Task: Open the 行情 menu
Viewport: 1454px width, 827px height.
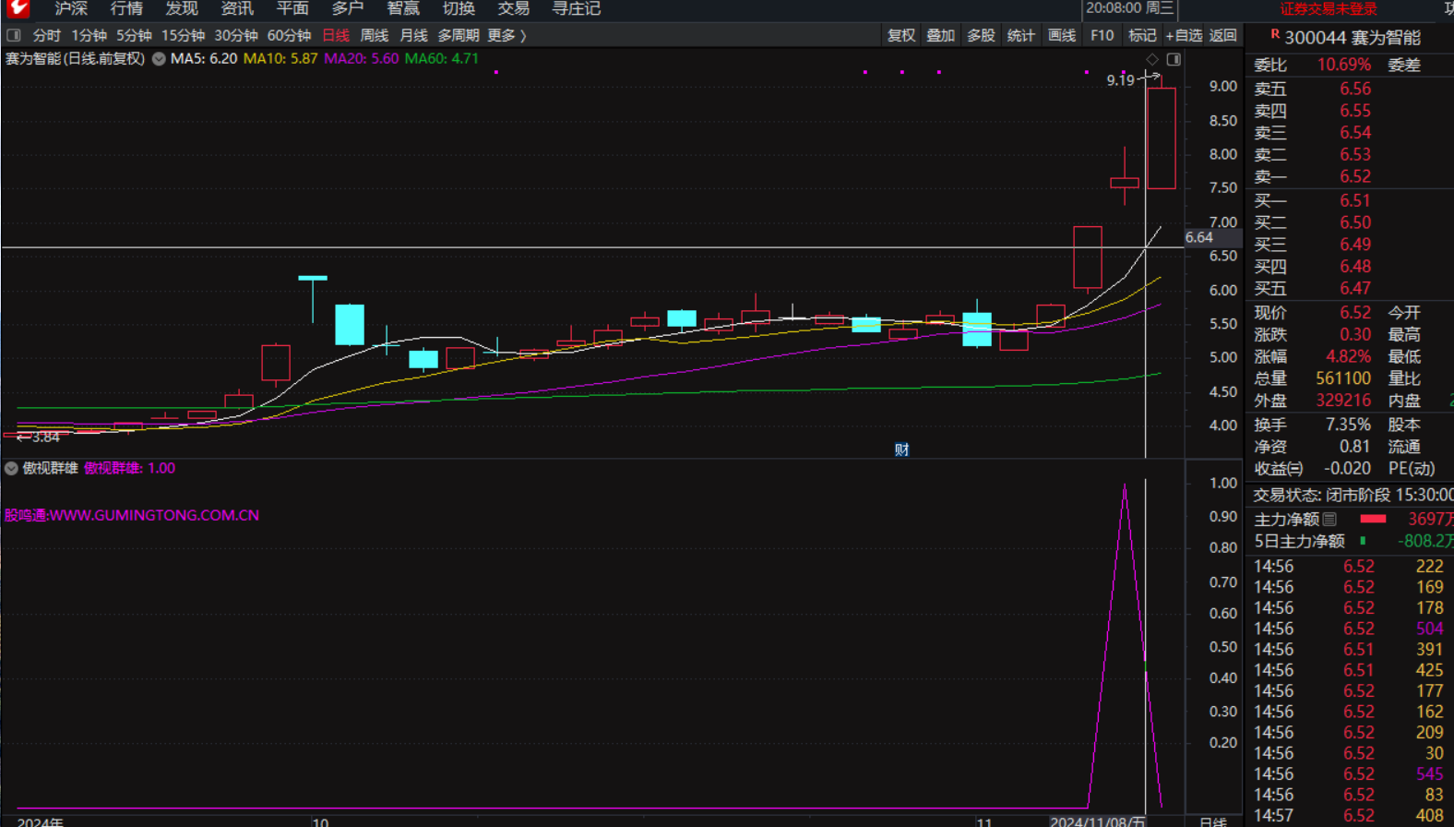Action: [126, 8]
